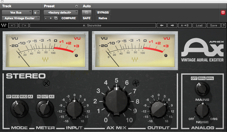Open the insert position 'c' dropdown
Viewport: 227px width, 132px height.
click(x=36, y=13)
